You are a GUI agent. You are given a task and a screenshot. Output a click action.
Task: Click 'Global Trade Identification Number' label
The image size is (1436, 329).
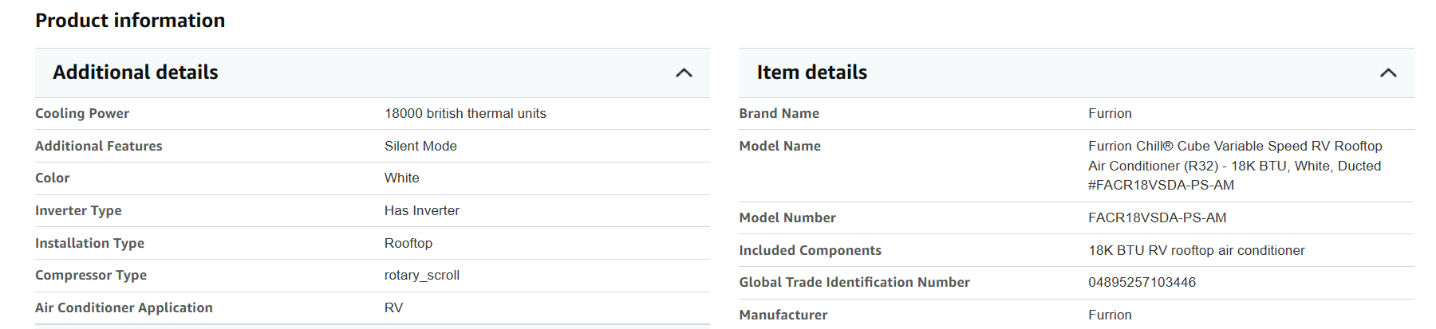click(x=854, y=282)
